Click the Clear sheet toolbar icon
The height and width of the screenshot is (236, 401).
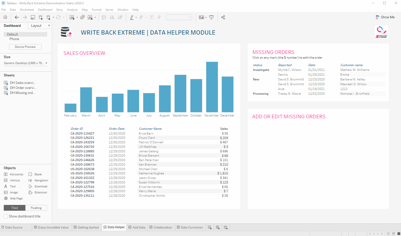tap(90, 17)
